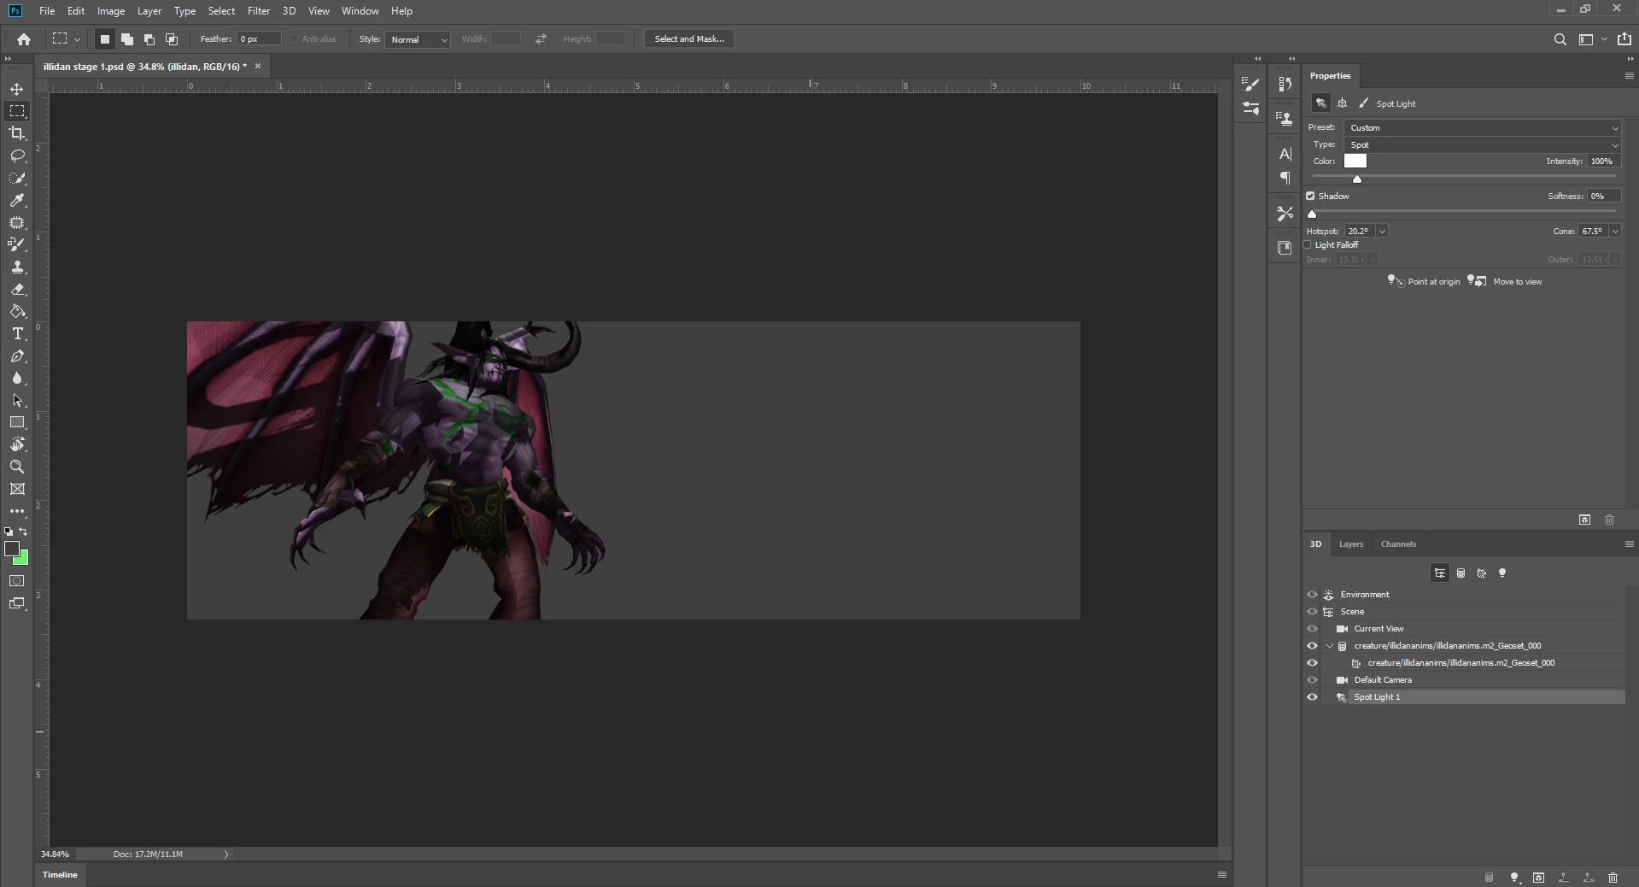
Task: Open the Preset dropdown showing Custom
Action: click(x=1483, y=128)
